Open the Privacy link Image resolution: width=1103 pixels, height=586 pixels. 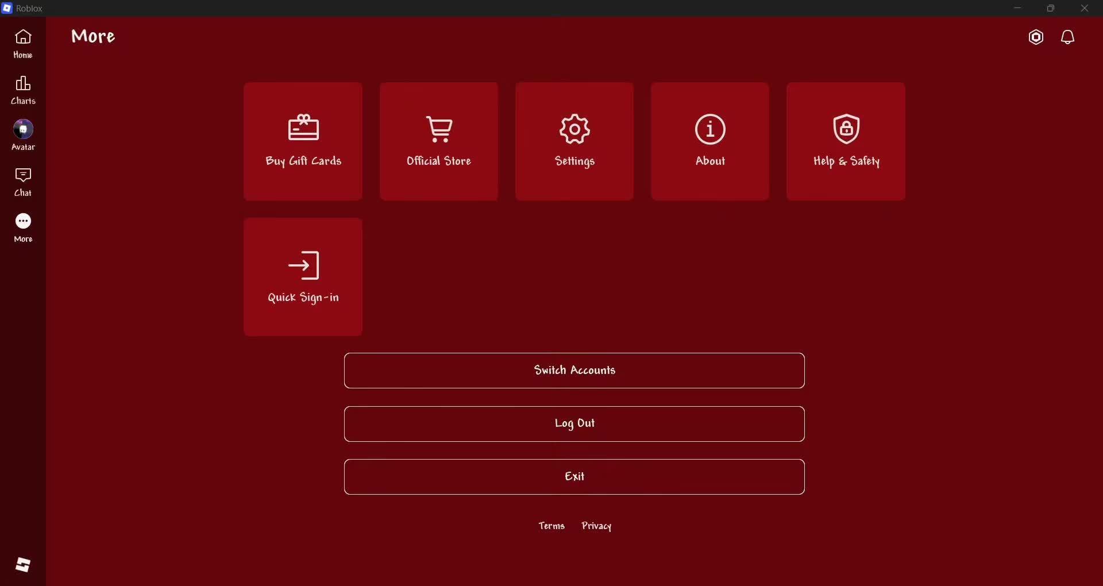pyautogui.click(x=596, y=526)
